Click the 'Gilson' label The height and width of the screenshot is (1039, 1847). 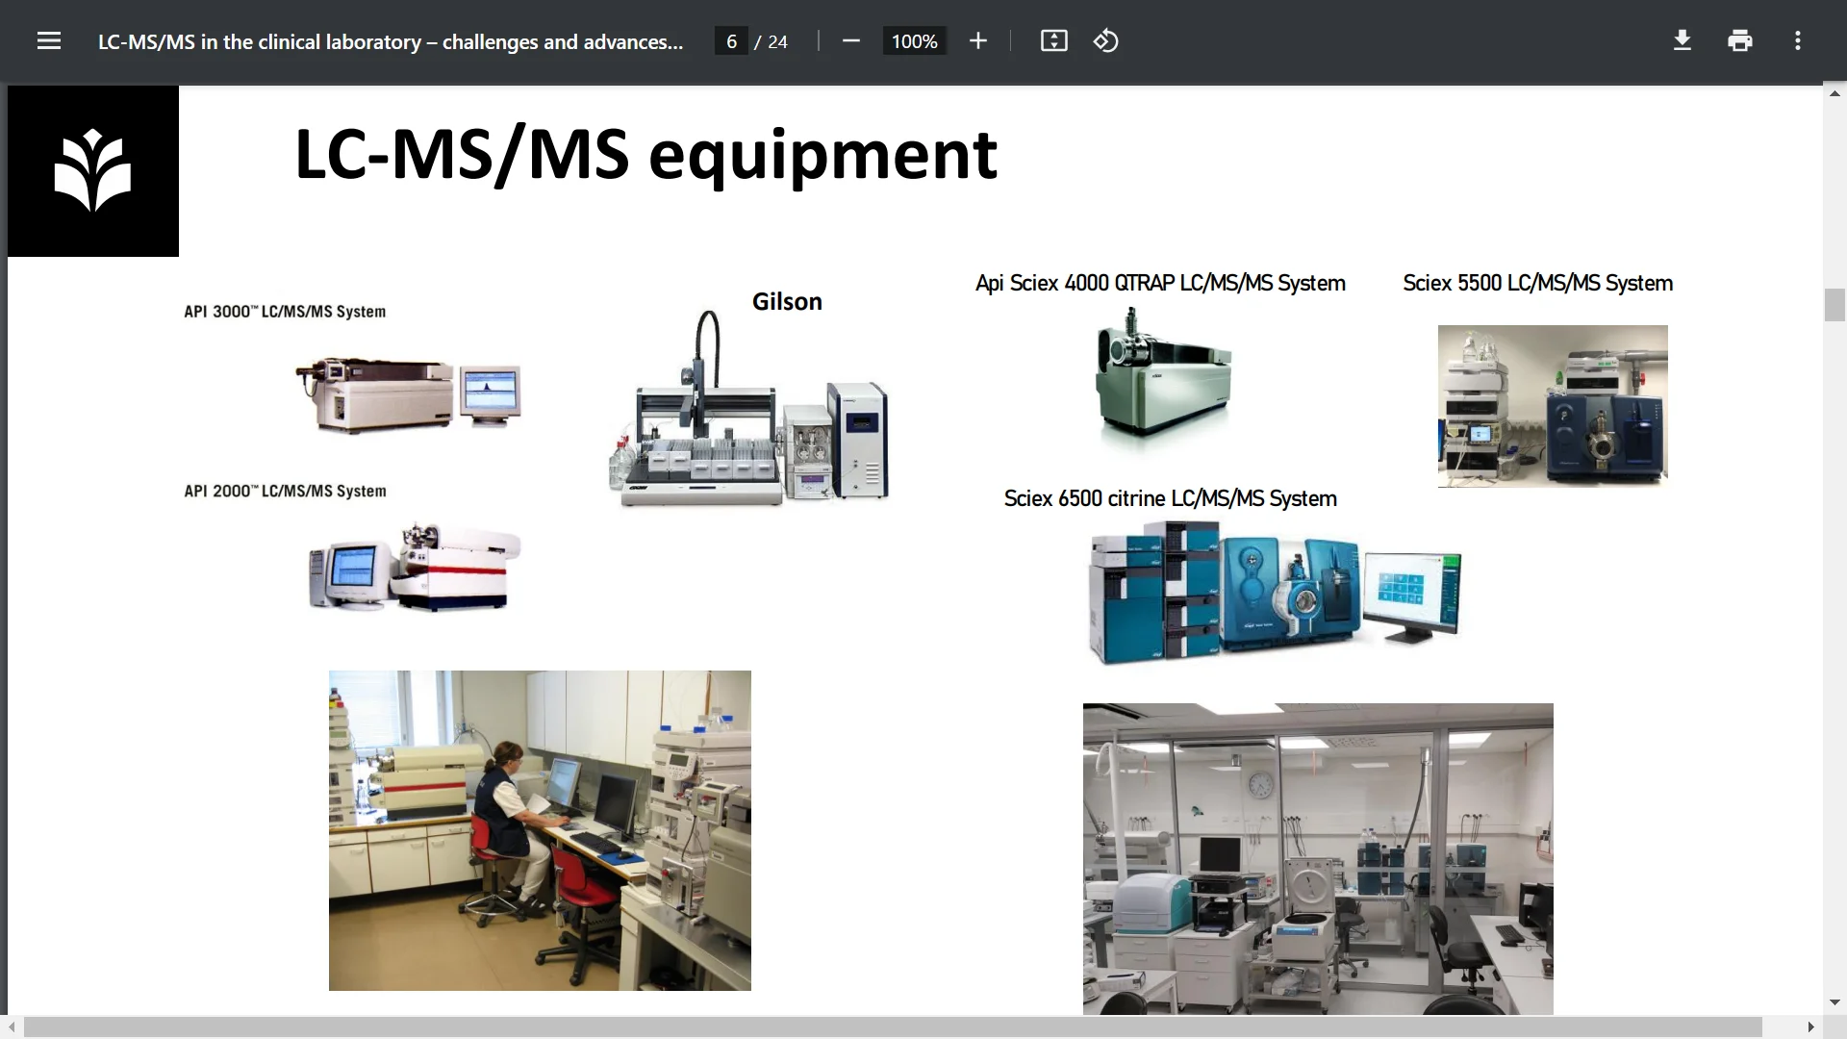[787, 302]
